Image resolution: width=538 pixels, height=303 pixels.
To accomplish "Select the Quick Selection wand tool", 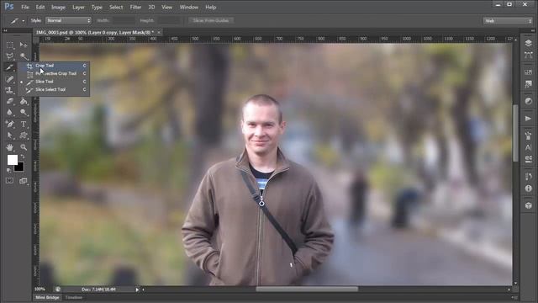I will click(24, 56).
